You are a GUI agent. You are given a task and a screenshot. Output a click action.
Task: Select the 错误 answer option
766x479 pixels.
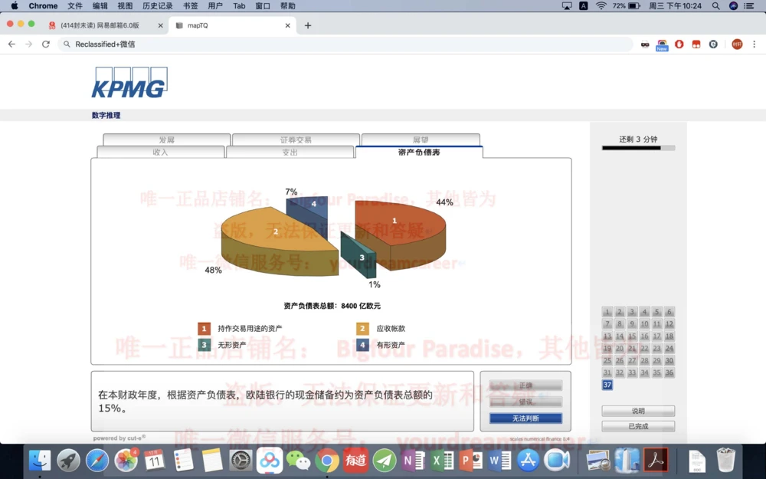tap(525, 402)
